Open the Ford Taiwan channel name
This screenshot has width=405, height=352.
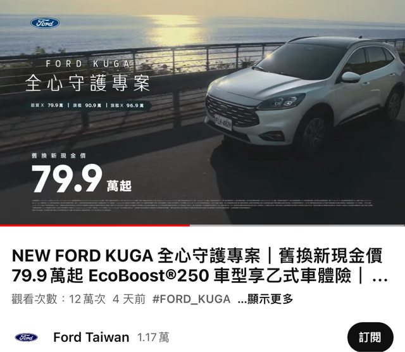pos(91,337)
